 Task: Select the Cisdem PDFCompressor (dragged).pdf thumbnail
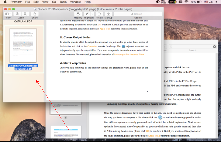coord(23,46)
